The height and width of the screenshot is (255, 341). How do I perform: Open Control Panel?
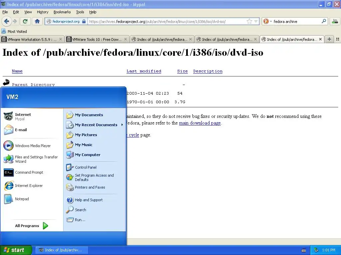click(x=95, y=167)
